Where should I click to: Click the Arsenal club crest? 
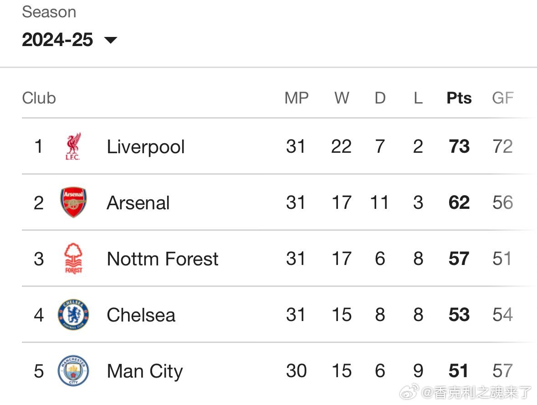point(73,202)
